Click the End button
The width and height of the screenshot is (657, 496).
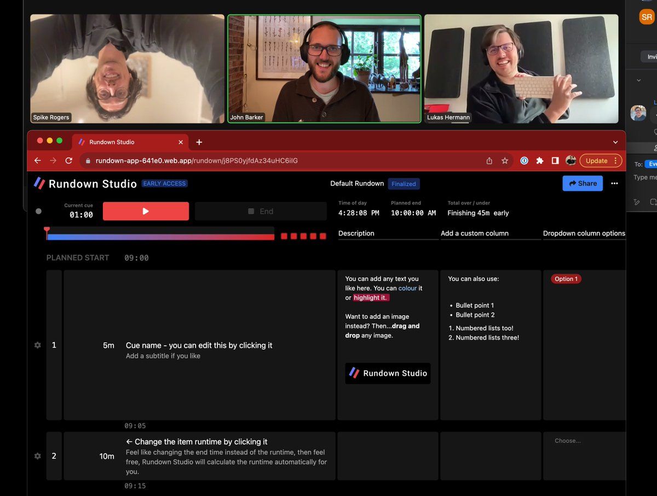pos(261,211)
